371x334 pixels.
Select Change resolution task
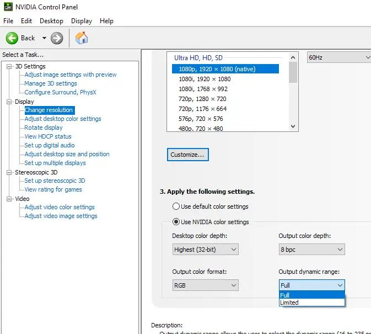click(49, 110)
